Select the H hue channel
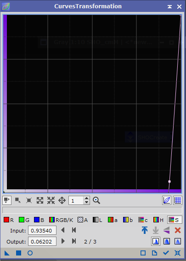The width and height of the screenshot is (186, 261). coord(158,220)
